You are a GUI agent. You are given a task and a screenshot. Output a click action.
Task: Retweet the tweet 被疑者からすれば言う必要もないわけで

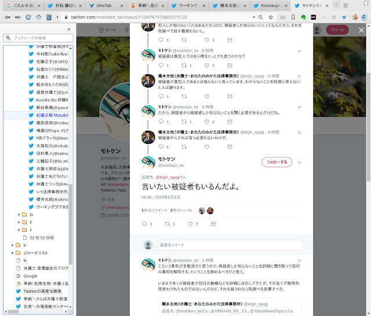(184, 147)
